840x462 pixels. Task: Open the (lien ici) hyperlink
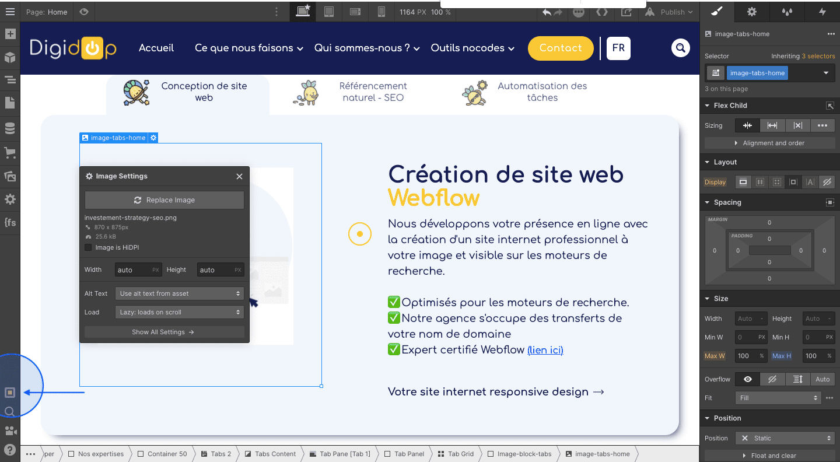click(x=545, y=350)
